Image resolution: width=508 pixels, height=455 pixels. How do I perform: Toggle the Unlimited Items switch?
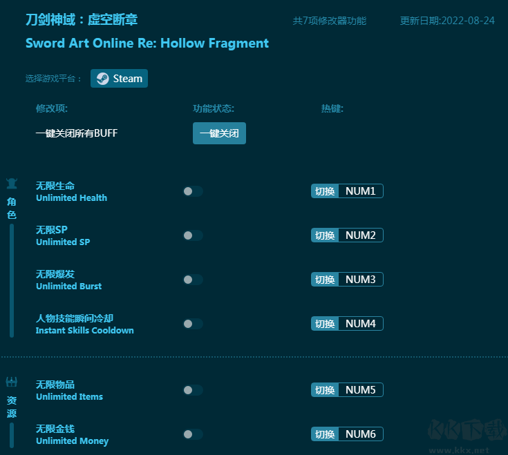pos(192,390)
